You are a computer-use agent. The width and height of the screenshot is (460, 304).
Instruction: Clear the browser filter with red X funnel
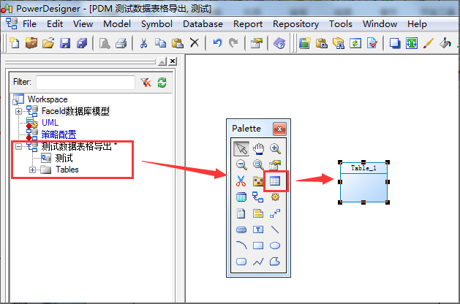coord(146,83)
